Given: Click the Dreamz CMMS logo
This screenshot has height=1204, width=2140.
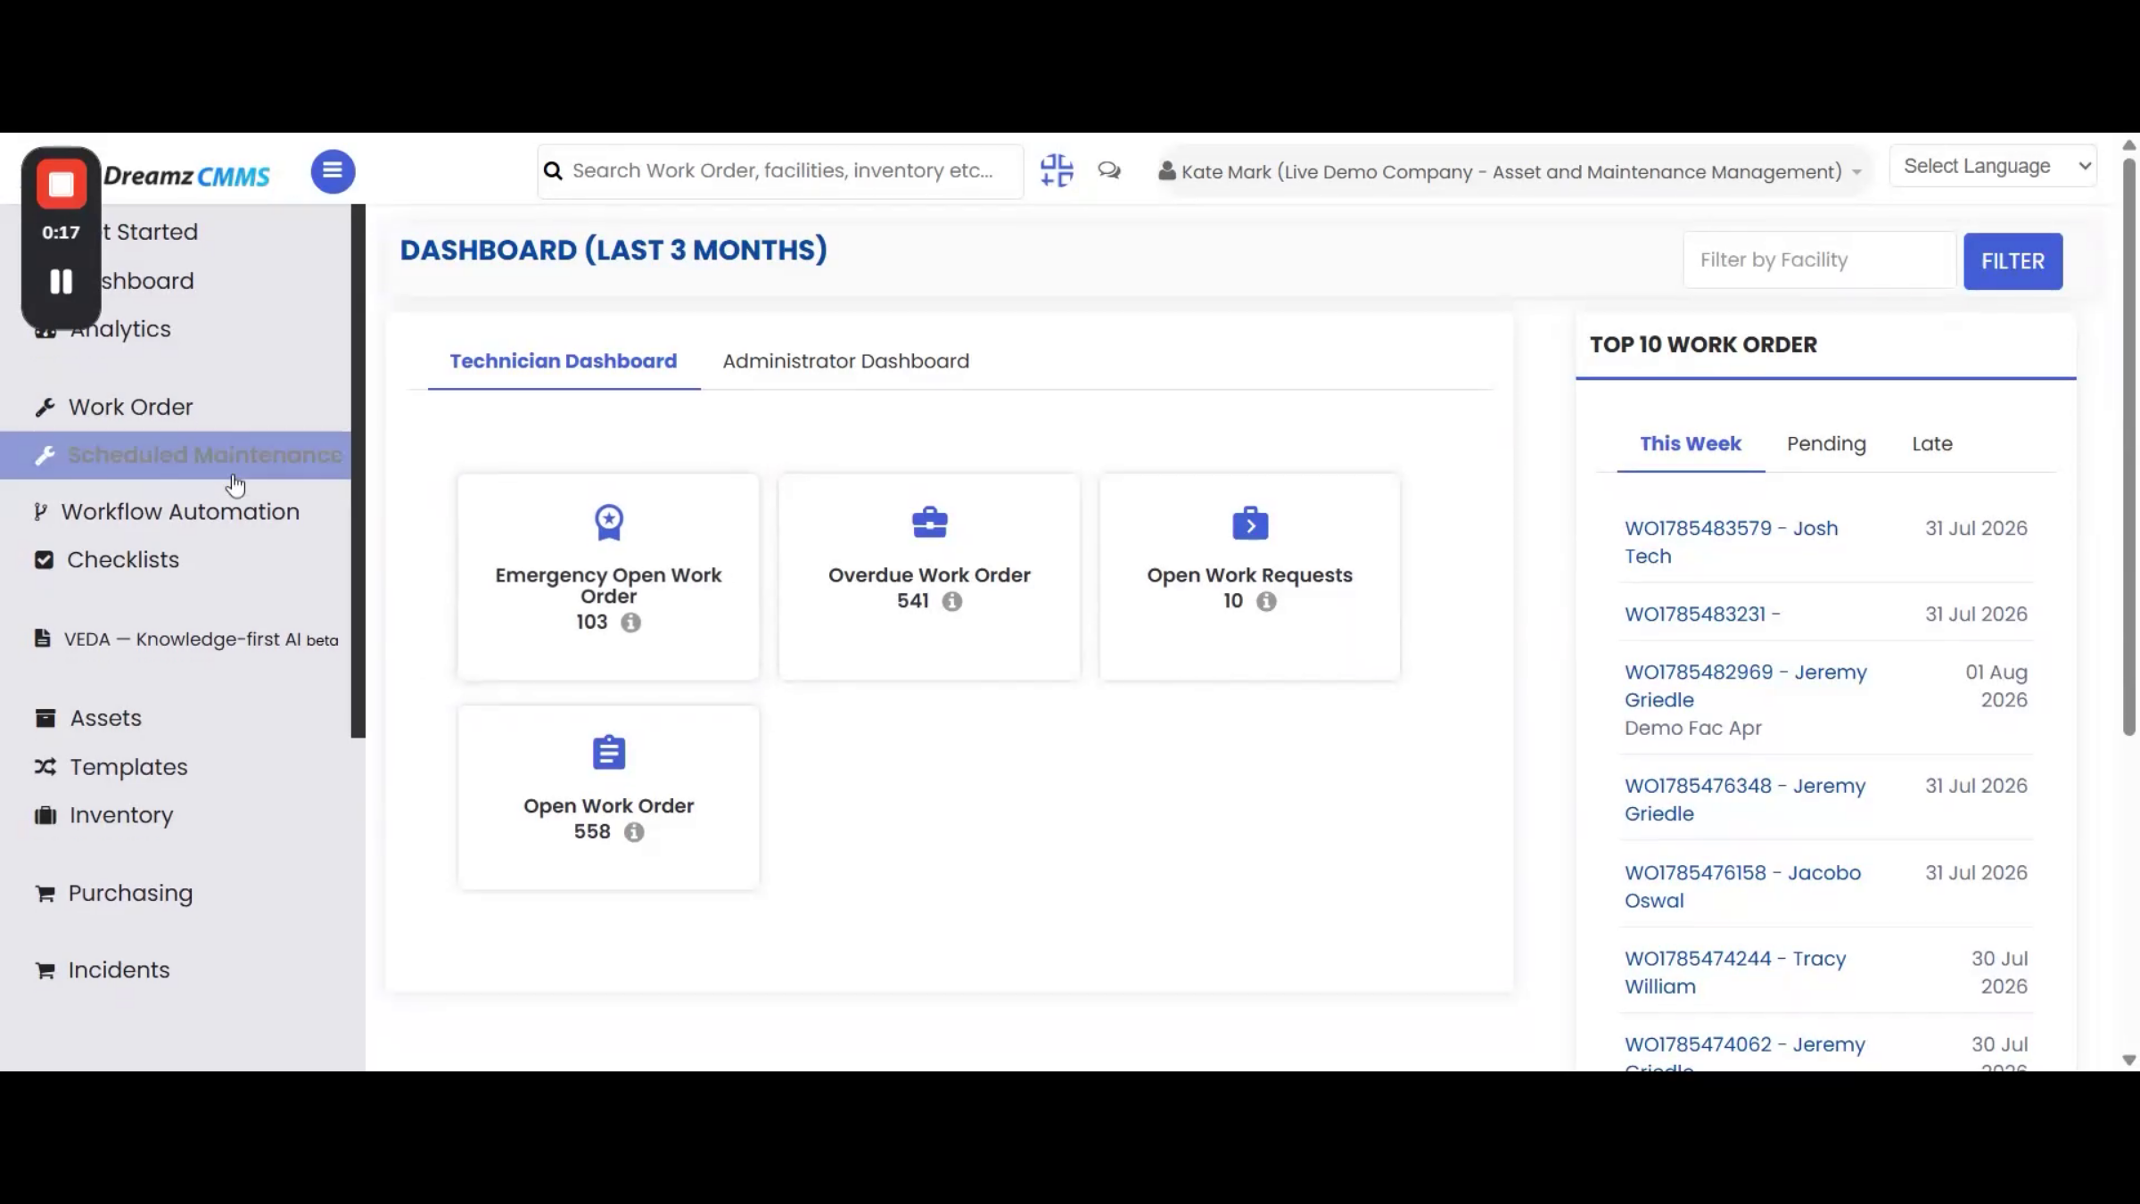Looking at the screenshot, I should 186,176.
